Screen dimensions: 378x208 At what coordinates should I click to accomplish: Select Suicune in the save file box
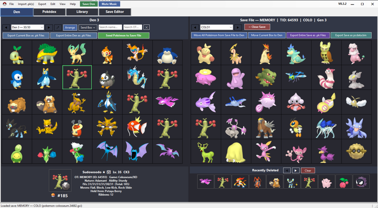[326, 127]
